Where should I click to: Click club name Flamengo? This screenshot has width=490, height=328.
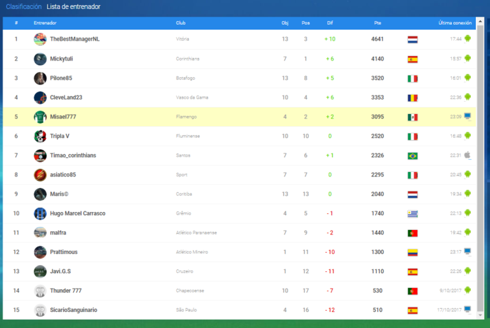[186, 117]
